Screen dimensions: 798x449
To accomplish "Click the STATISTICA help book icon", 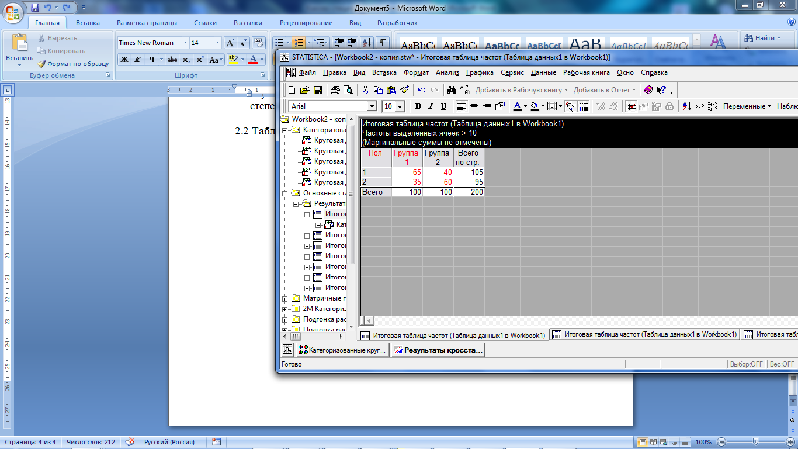I will click(648, 90).
